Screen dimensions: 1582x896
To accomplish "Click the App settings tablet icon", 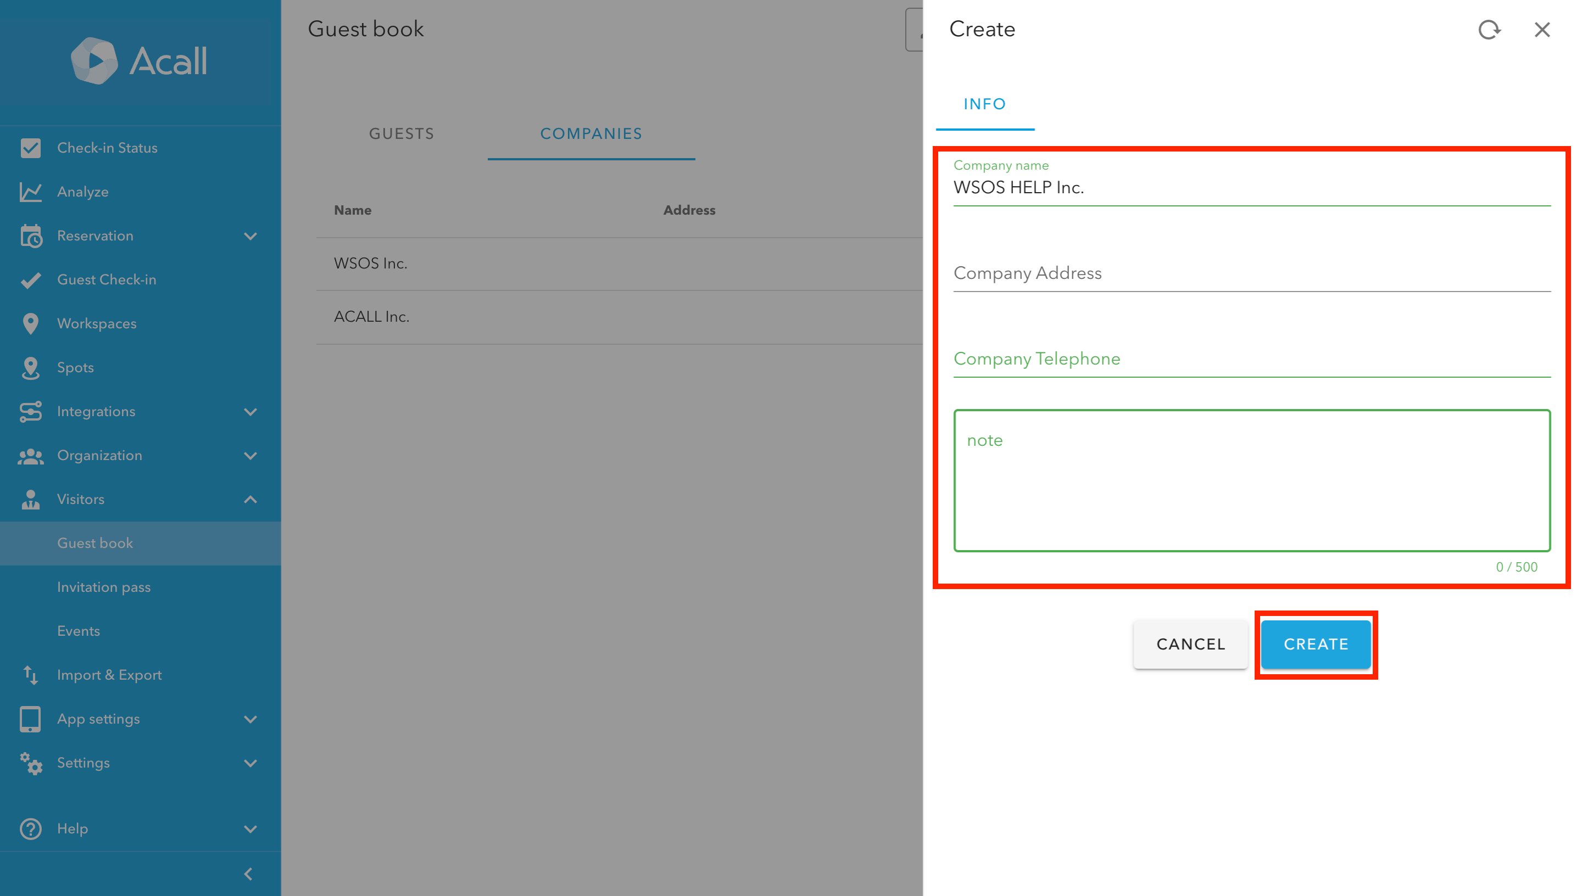I will pos(30,719).
